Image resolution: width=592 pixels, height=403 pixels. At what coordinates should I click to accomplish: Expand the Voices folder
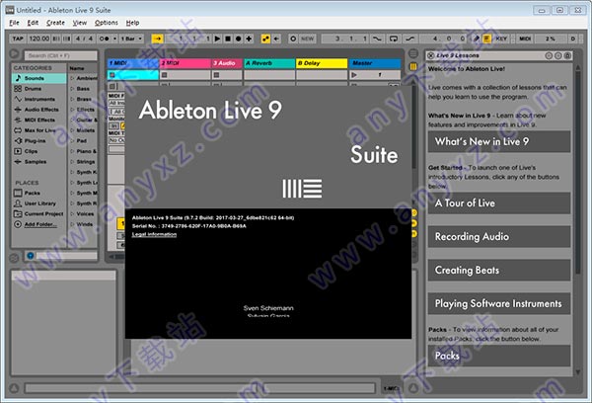[x=72, y=213]
